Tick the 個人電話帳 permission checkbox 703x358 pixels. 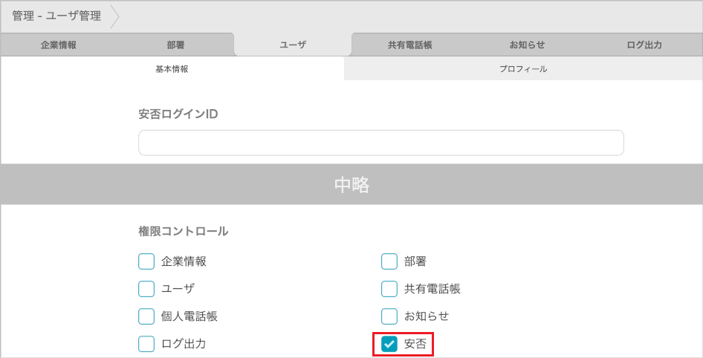point(146,316)
